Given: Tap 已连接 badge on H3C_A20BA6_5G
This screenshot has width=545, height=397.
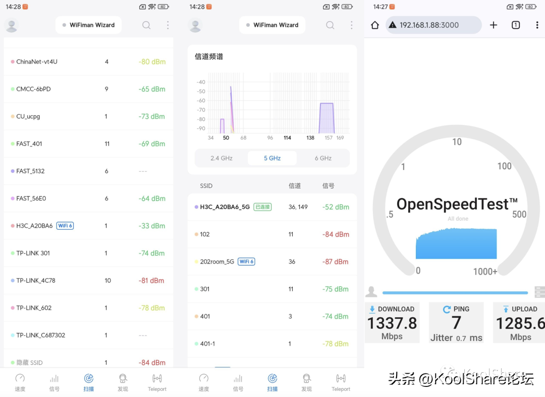Looking at the screenshot, I should click(x=262, y=207).
